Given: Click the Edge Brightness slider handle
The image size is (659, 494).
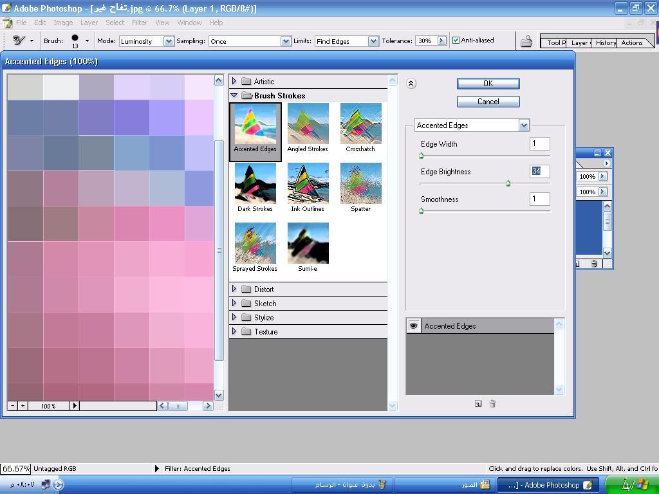Looking at the screenshot, I should coord(508,183).
